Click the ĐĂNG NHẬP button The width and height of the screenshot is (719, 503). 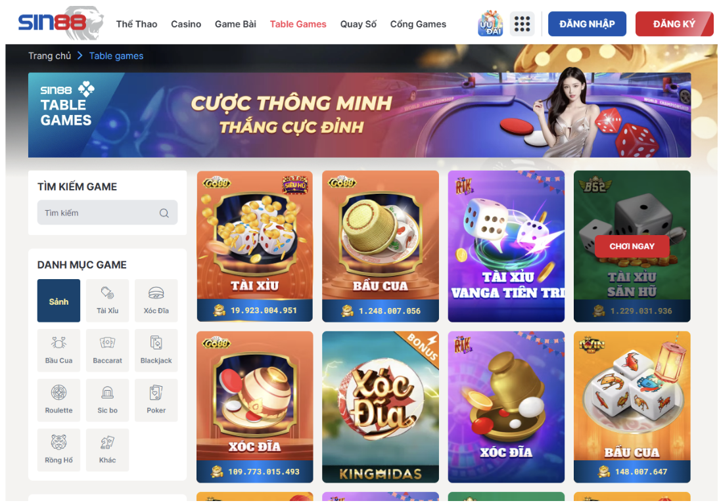pos(587,24)
